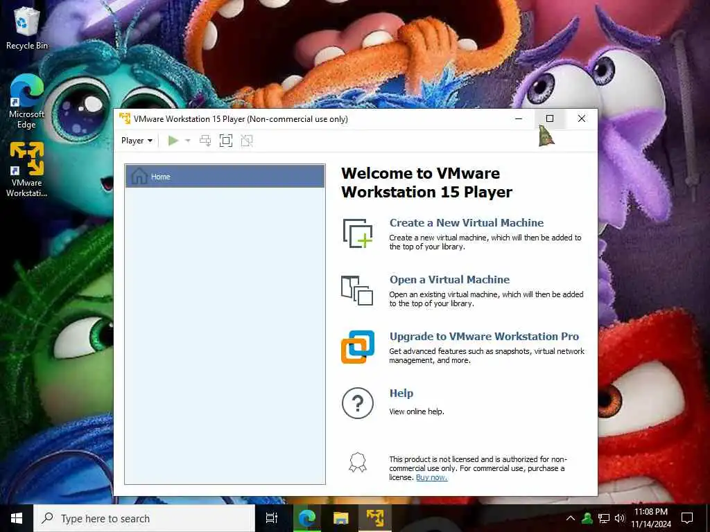Screen dimensions: 710x532
Task: Click the Home house icon in library
Action: point(139,176)
